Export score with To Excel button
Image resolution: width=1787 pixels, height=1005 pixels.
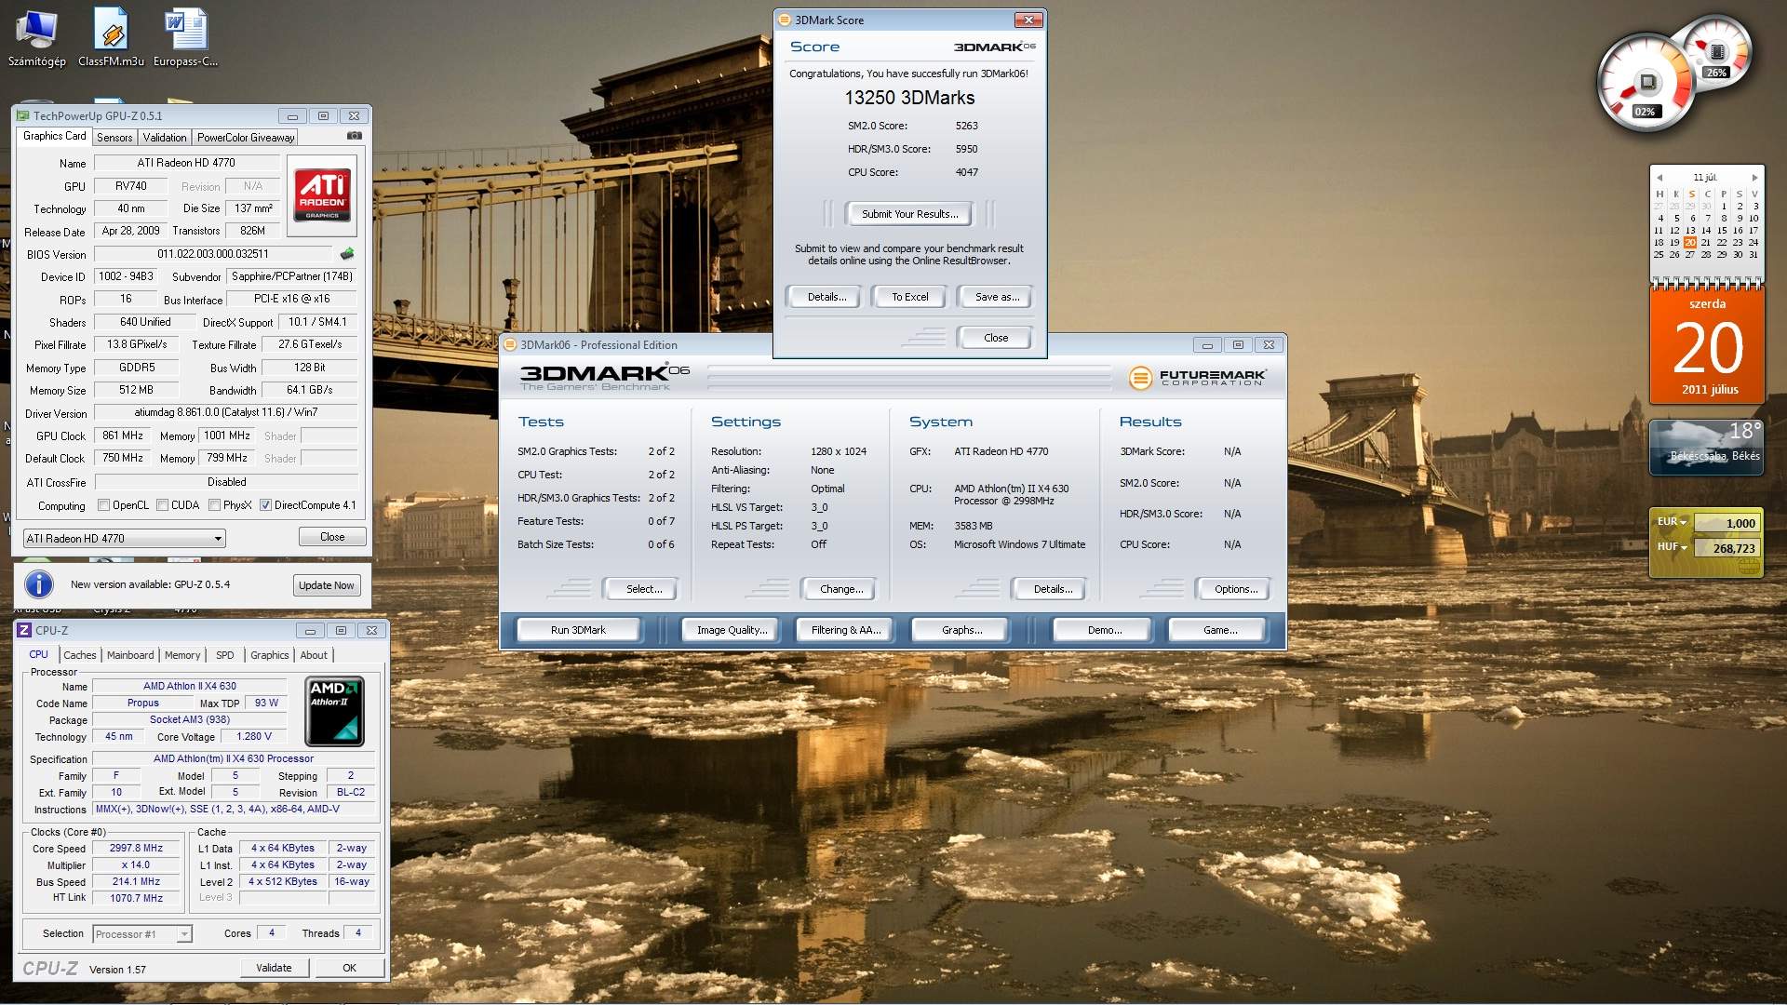909,297
